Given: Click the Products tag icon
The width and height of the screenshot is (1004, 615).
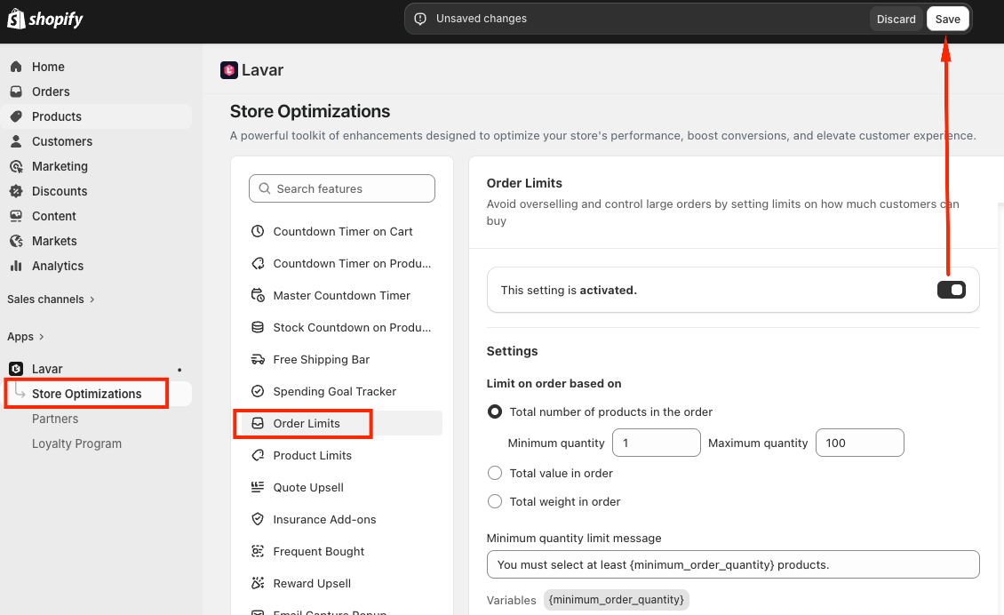Looking at the screenshot, I should [x=16, y=116].
